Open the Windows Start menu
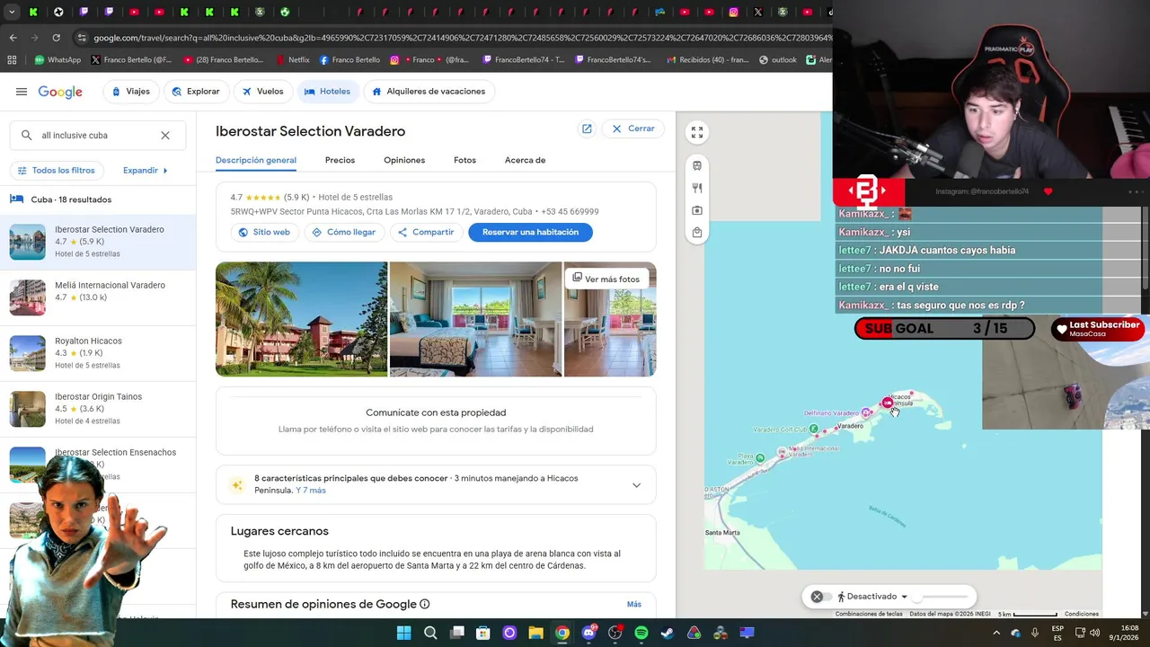This screenshot has height=647, width=1150. tap(403, 633)
